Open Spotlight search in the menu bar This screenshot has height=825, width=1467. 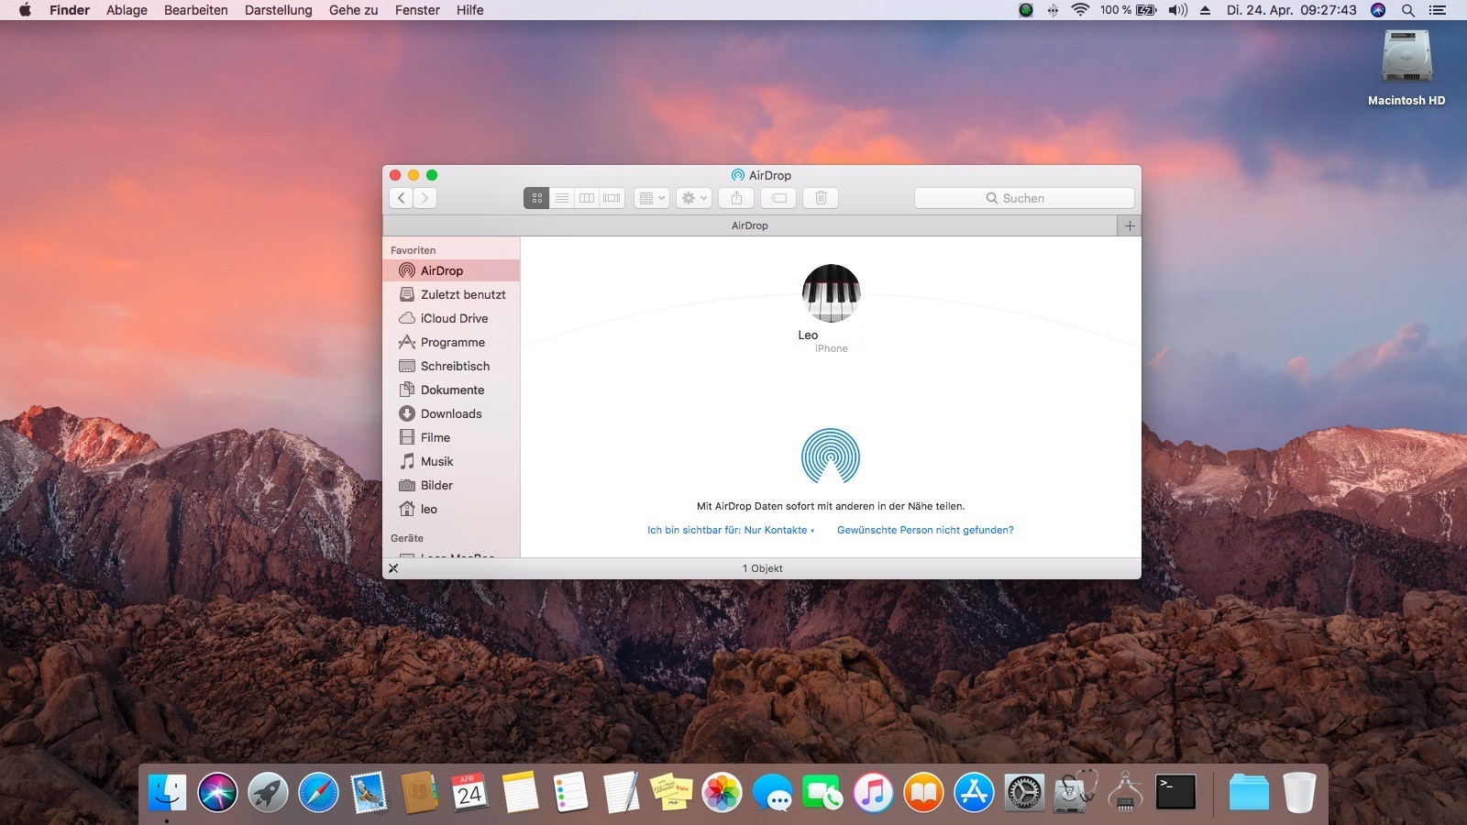pos(1407,10)
